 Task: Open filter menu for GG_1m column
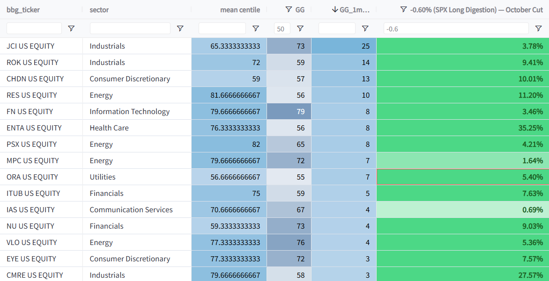365,29
